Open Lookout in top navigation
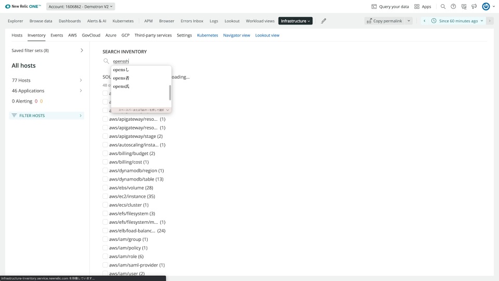The width and height of the screenshot is (499, 281). coord(232,21)
